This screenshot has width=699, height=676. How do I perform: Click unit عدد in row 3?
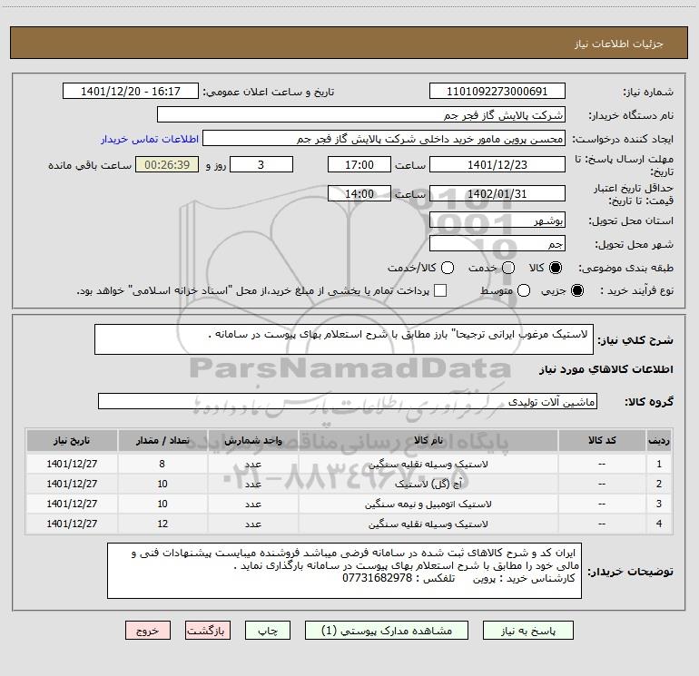tap(252, 504)
